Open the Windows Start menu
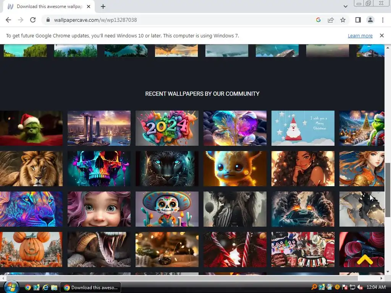Screen dimensions: 391x293 (11, 287)
